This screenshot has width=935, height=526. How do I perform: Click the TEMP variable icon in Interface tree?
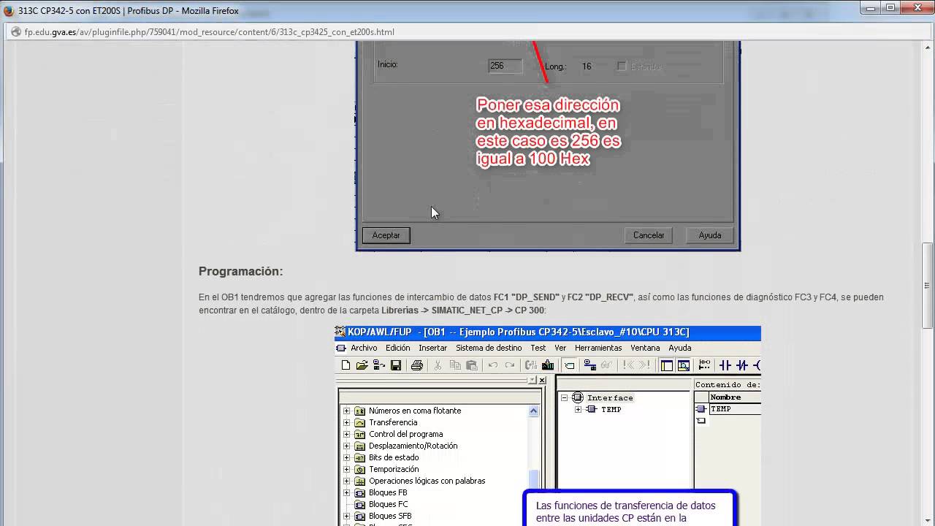click(x=591, y=409)
